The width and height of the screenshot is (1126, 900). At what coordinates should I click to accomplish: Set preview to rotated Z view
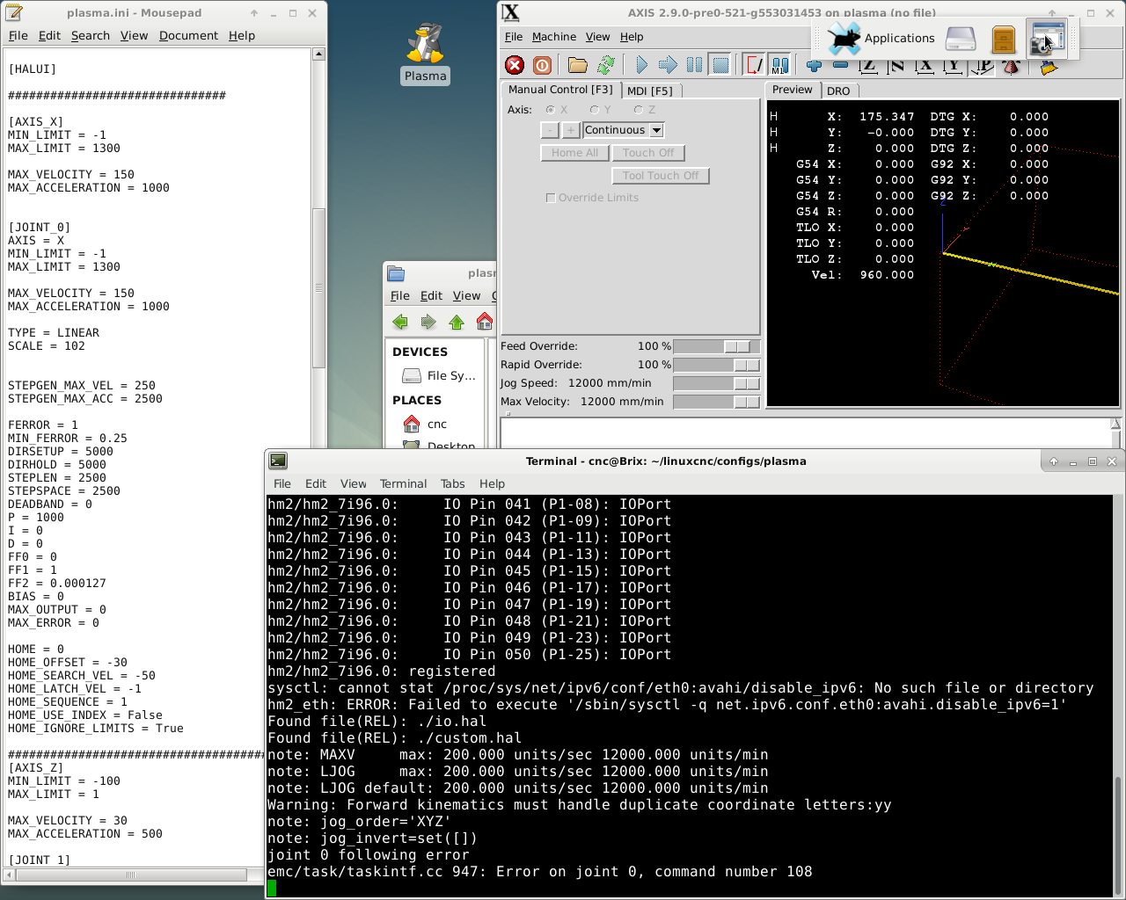point(896,66)
